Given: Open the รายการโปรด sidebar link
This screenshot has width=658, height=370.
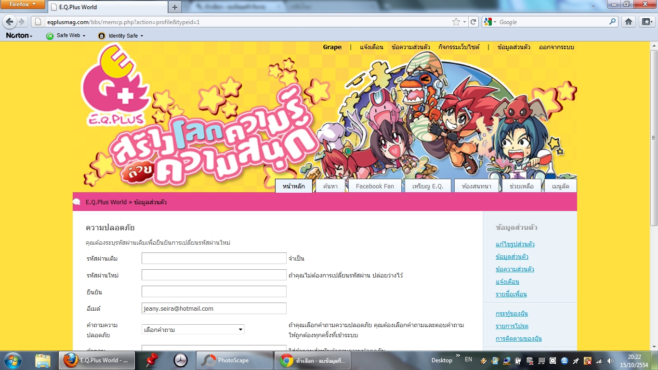Looking at the screenshot, I should point(512,326).
